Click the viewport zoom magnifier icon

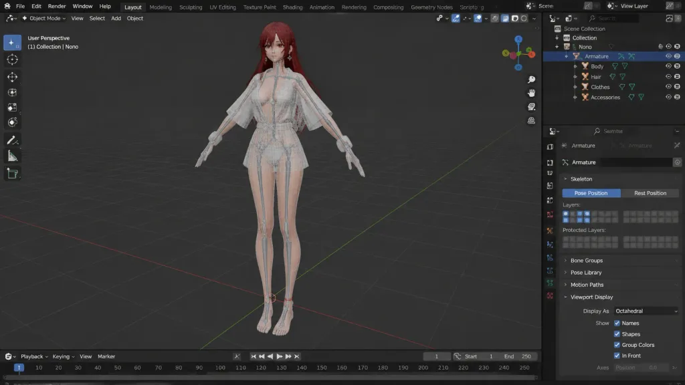[x=531, y=80]
